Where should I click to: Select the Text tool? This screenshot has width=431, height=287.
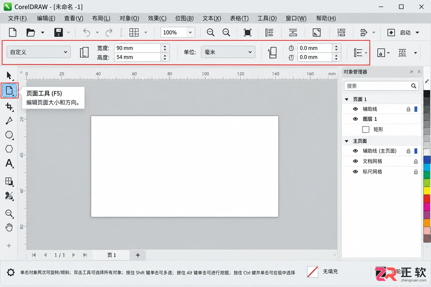pos(9,164)
